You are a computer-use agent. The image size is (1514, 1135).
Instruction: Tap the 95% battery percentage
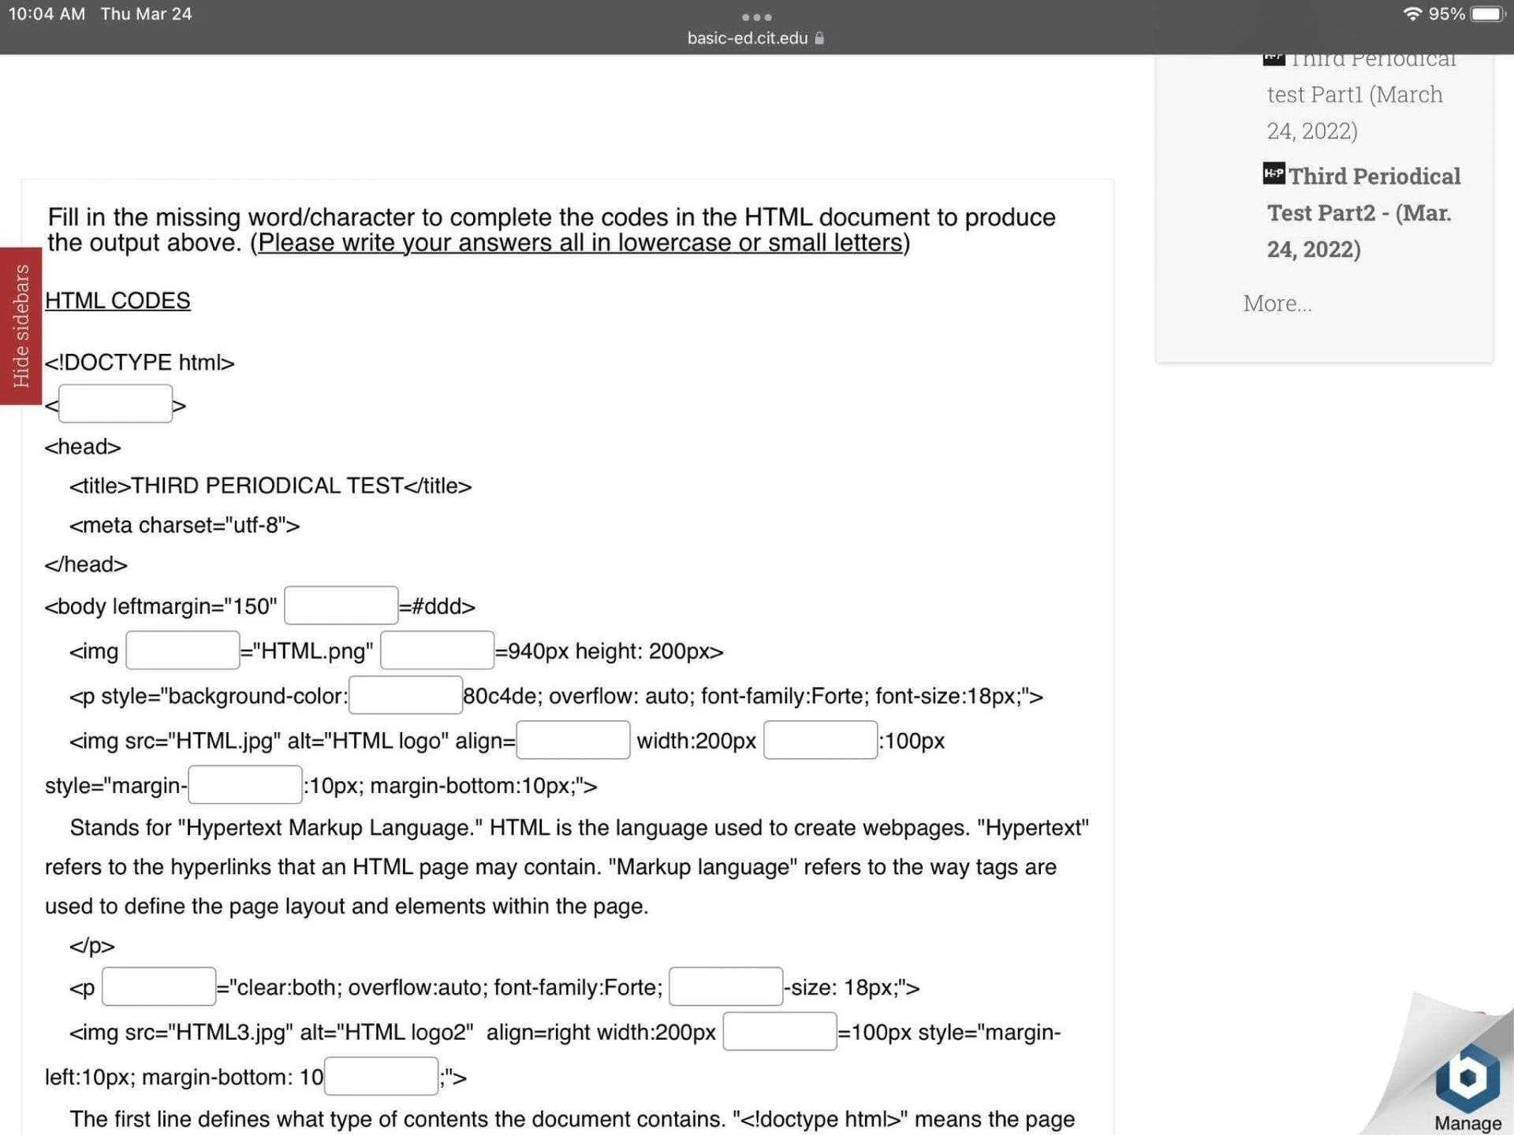coord(1446,14)
